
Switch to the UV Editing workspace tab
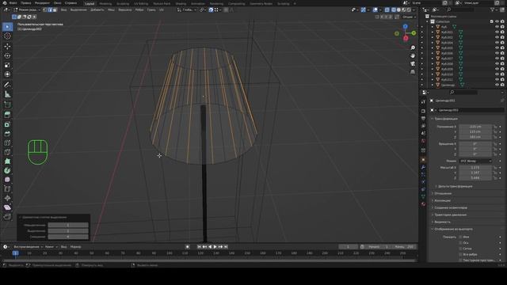coord(141,3)
